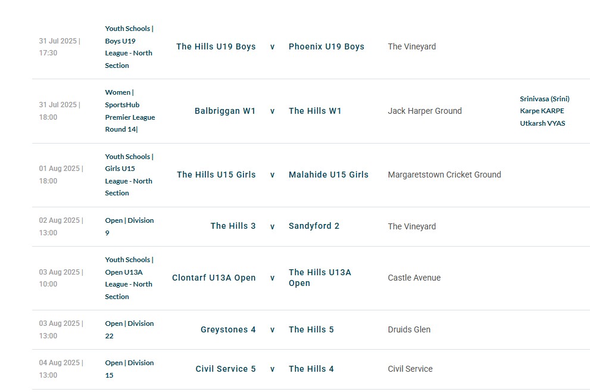Click Clontarf U13A Open team
The image size is (590, 392).
pos(214,278)
